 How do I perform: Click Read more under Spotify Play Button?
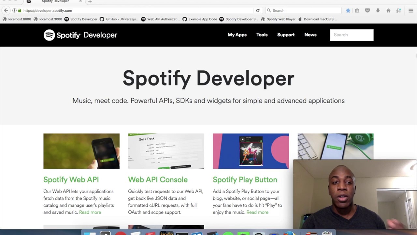pyautogui.click(x=257, y=212)
